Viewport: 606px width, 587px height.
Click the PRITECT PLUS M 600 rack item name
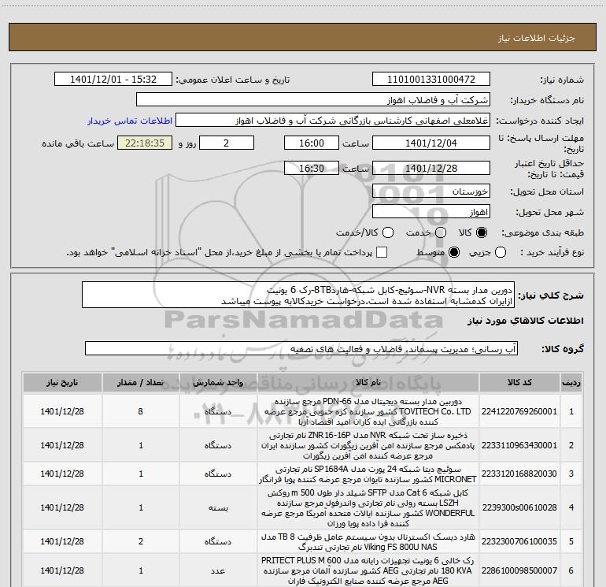(368, 570)
